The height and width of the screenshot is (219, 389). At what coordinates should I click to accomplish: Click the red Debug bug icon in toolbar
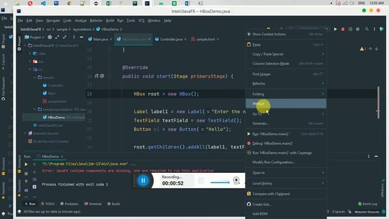point(343,29)
